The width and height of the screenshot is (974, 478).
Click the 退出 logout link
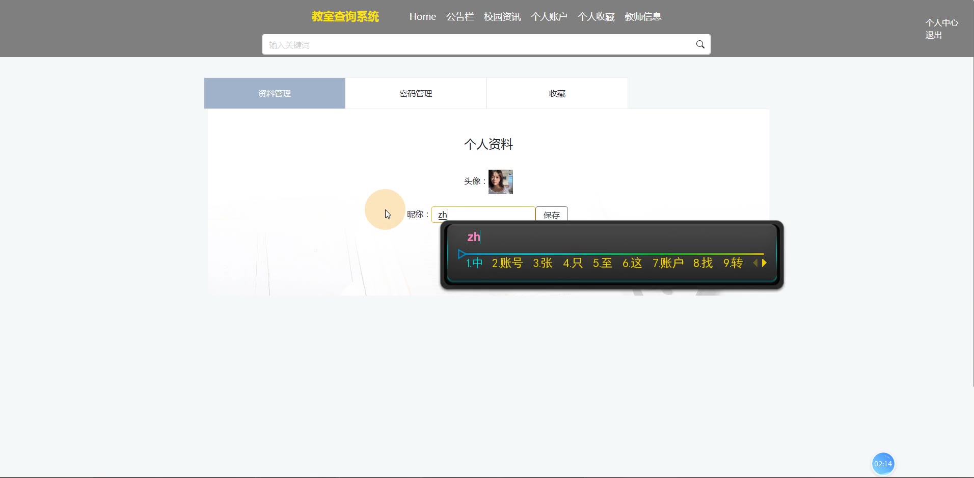[933, 35]
